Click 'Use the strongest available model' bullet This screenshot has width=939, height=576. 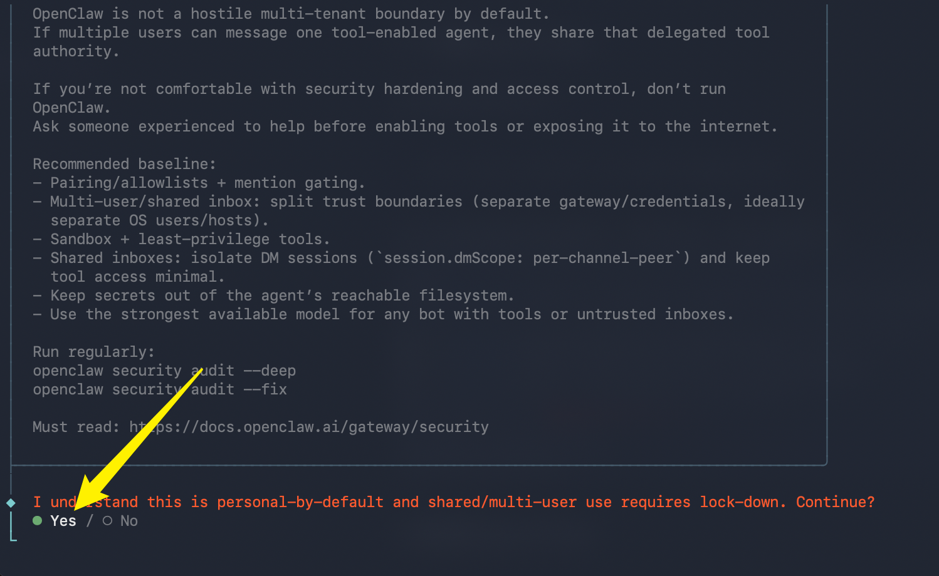[x=391, y=314]
